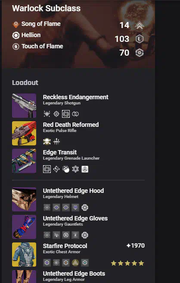This screenshot has width=180, height=283.
Task: Click first mod slot on Untethered Edge Hood
Action: pos(47,208)
